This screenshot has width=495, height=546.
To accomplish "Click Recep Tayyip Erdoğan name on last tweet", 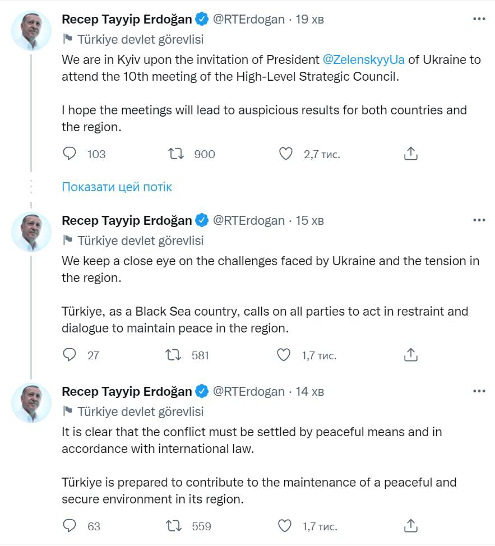I will pos(127,391).
